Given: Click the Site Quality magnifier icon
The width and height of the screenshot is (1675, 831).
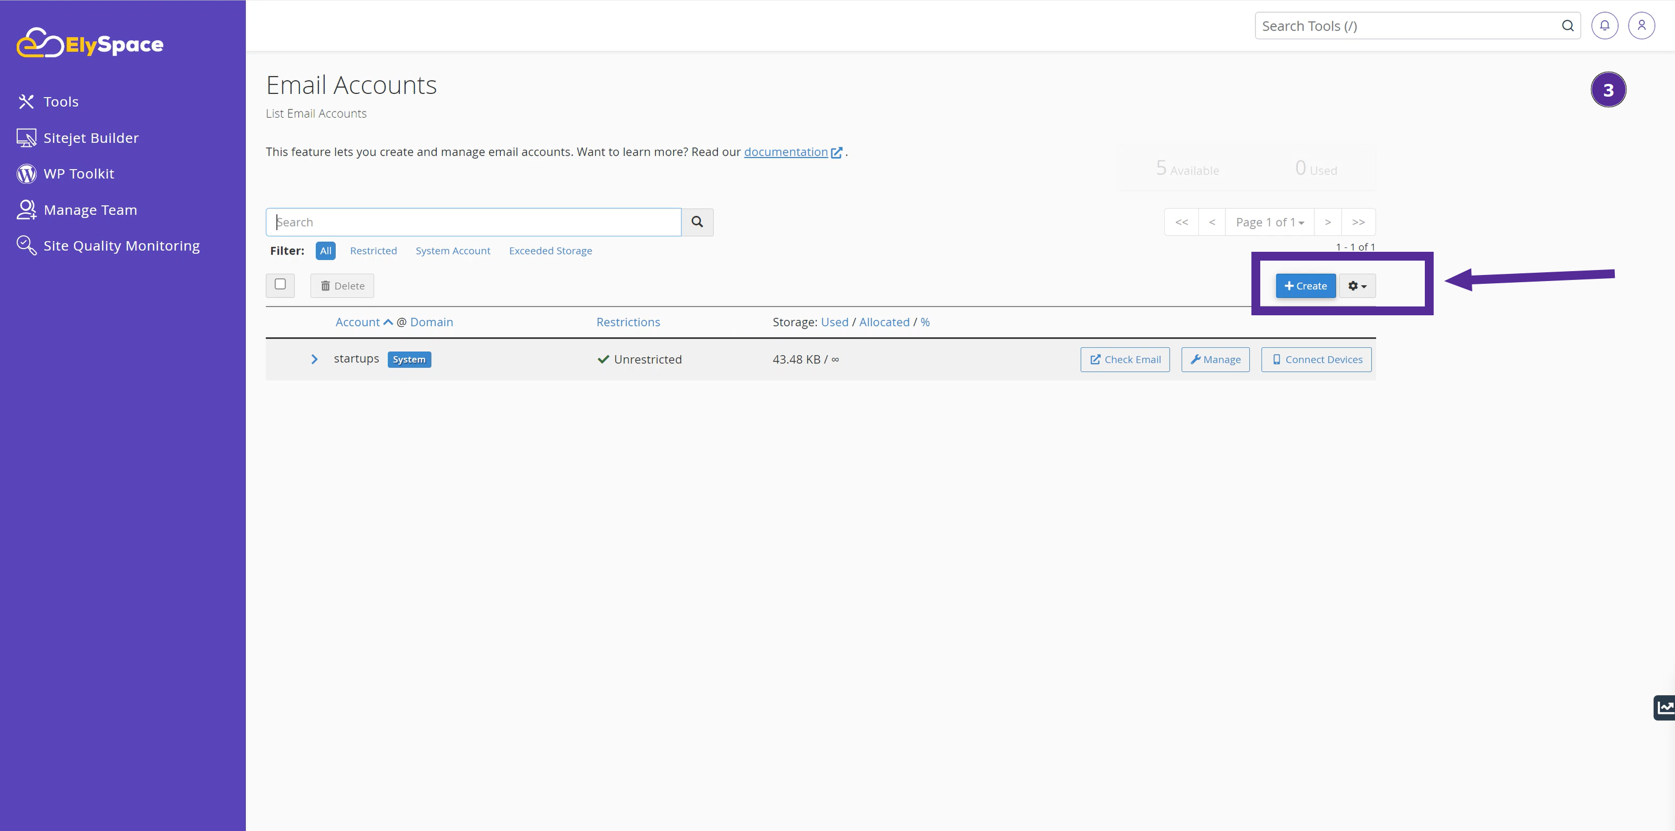Looking at the screenshot, I should click(x=26, y=246).
